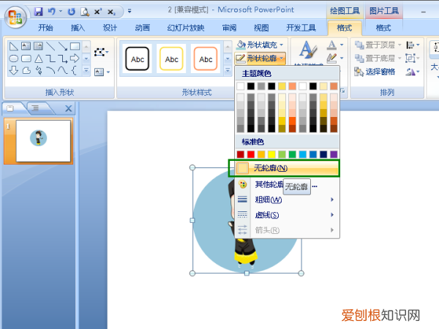This screenshot has height=329, width=439.
Task: Click the Save icon in quick access toolbar
Action: coord(39,12)
